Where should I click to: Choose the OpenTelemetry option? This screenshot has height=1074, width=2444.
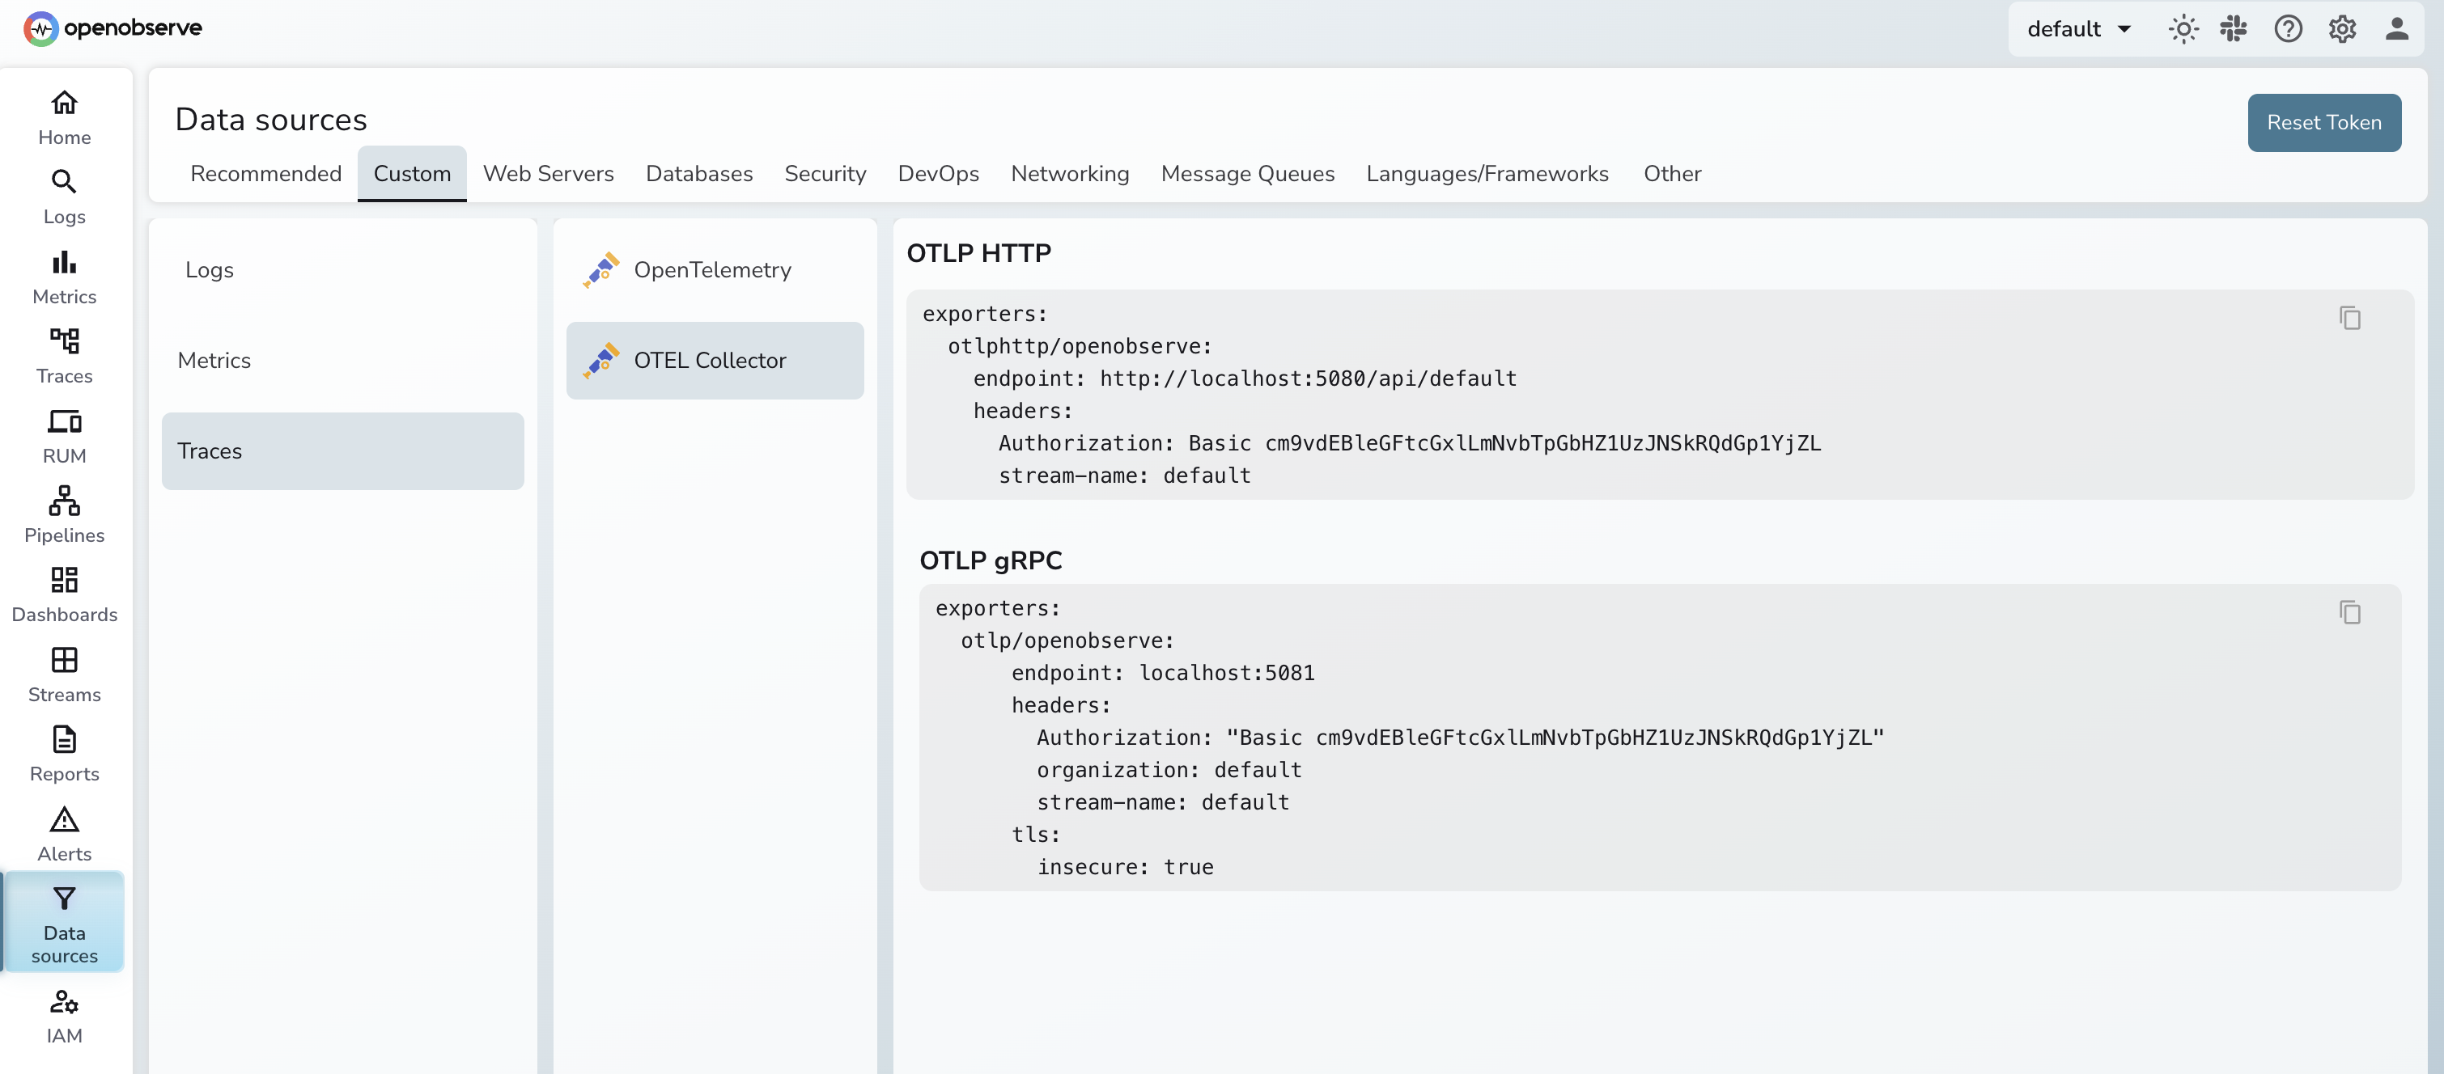(x=715, y=269)
